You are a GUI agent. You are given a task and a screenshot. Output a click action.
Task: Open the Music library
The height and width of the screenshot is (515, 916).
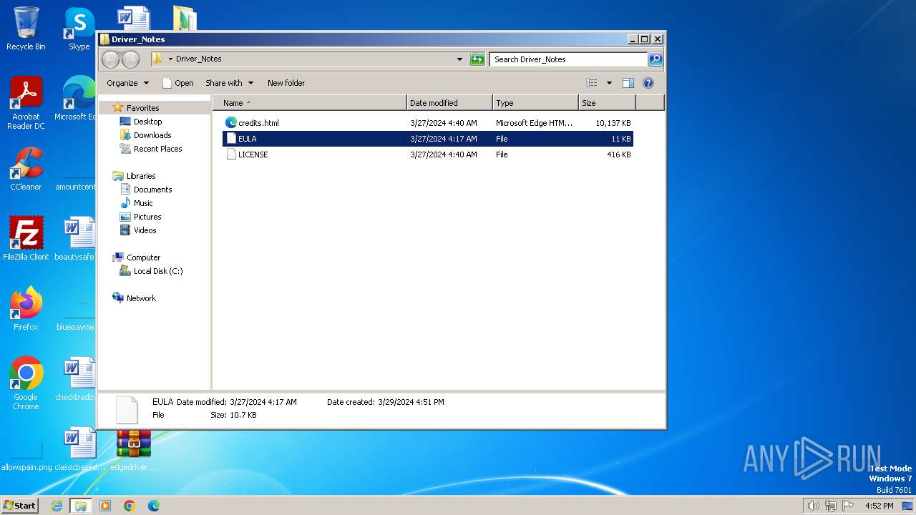pos(143,203)
